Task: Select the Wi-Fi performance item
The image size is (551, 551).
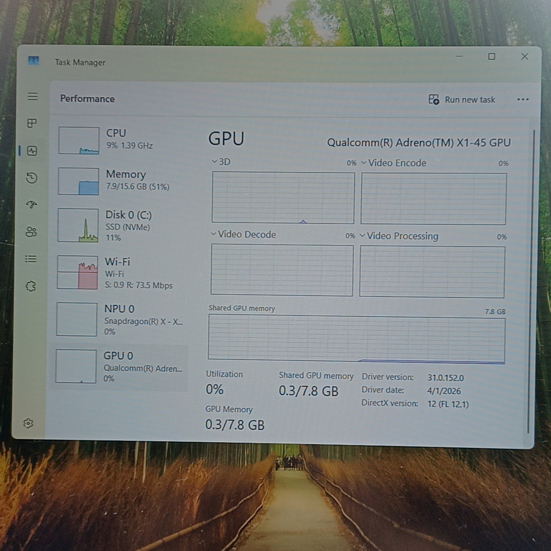Action: pyautogui.click(x=120, y=273)
